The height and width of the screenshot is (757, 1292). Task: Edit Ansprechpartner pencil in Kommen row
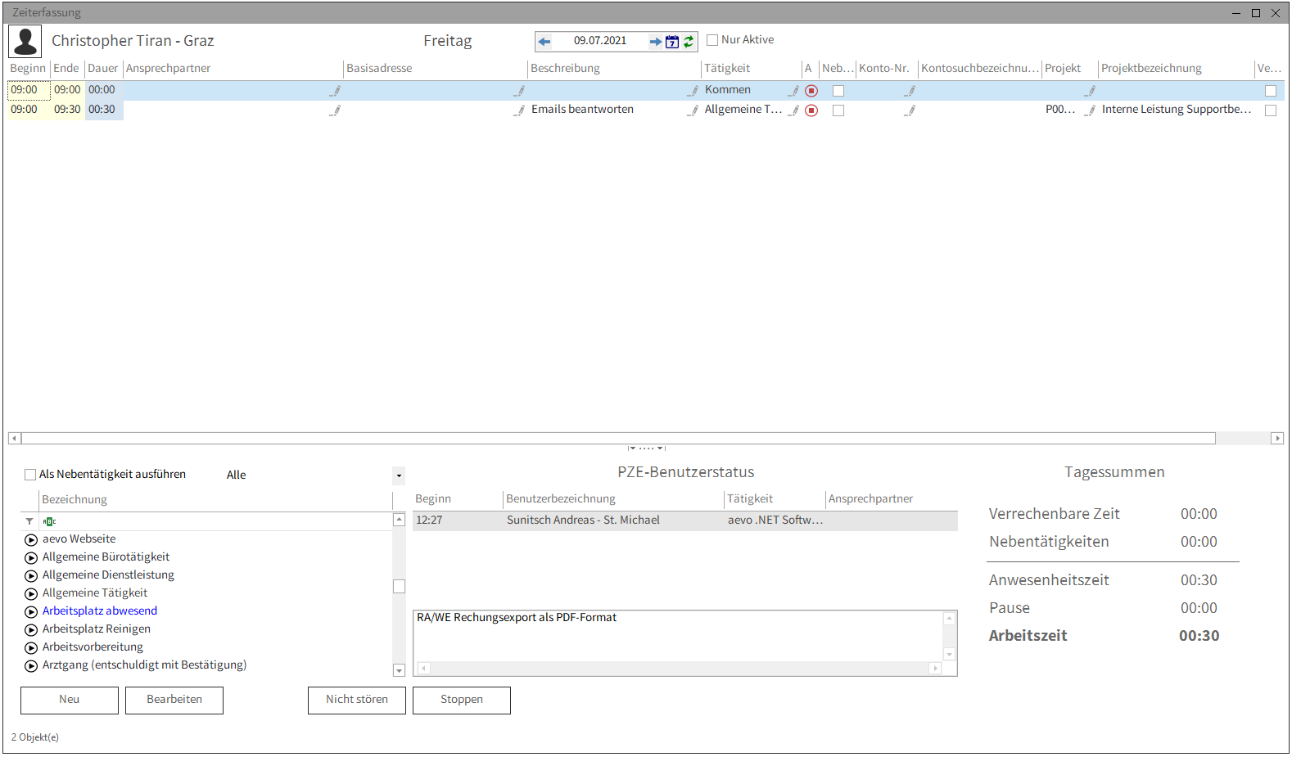(335, 91)
